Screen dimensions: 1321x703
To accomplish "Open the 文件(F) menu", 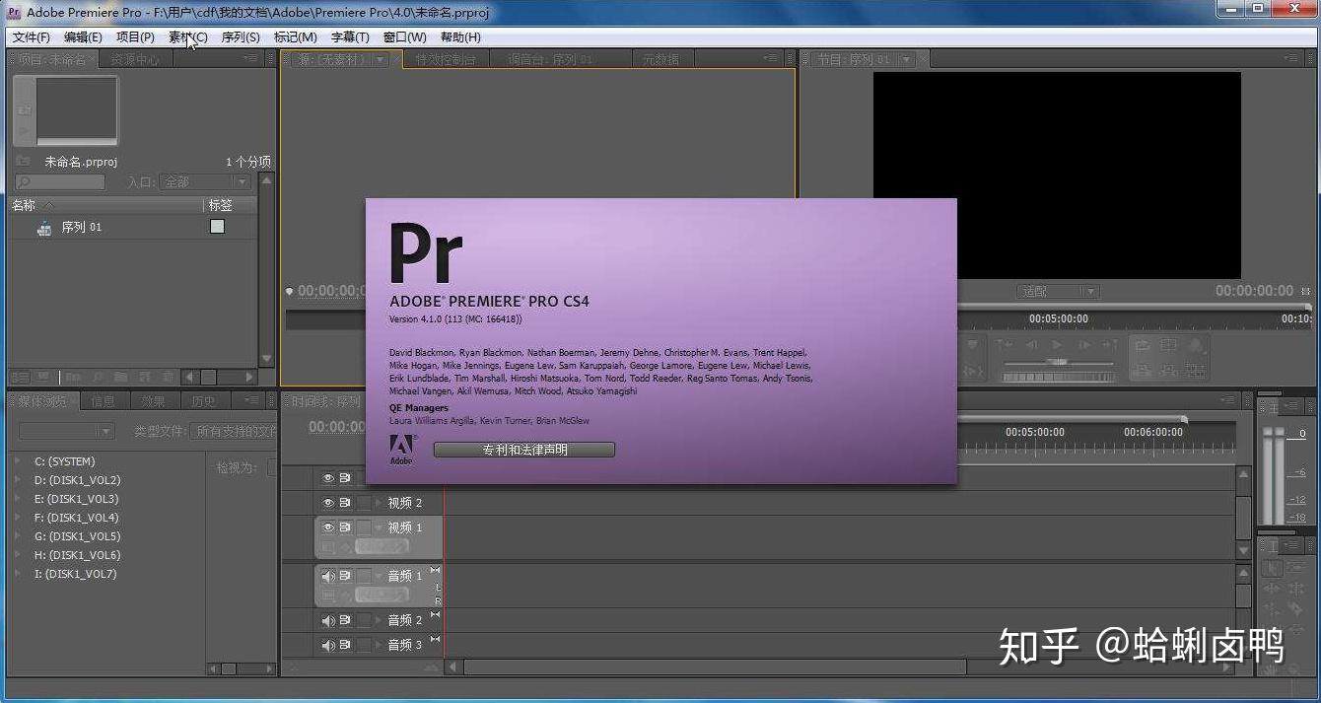I will [x=32, y=37].
